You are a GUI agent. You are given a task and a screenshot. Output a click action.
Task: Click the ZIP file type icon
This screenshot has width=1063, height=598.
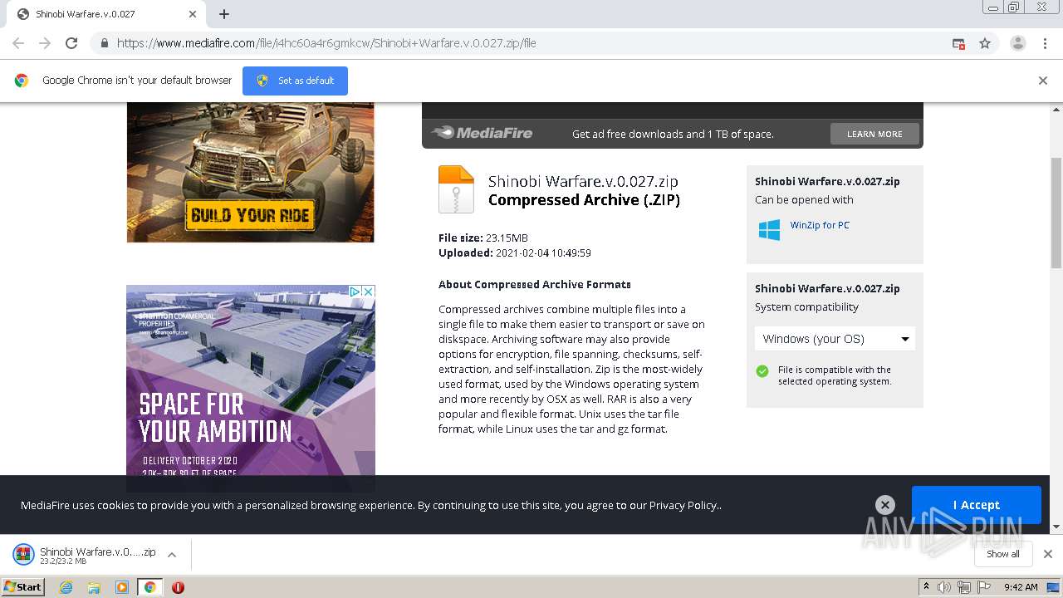[456, 189]
